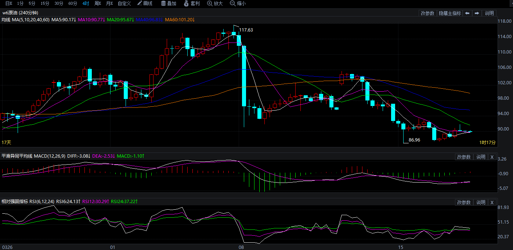Close the MACD indicator panel
Viewport: 513px width, 250px height.
point(492,157)
